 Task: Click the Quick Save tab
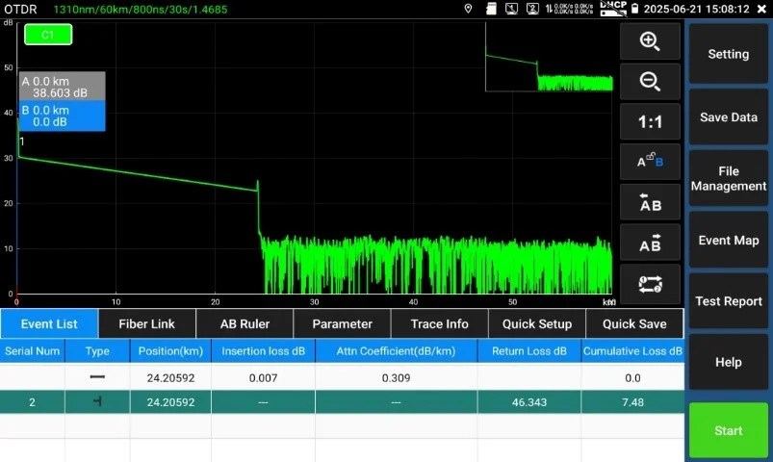[634, 324]
